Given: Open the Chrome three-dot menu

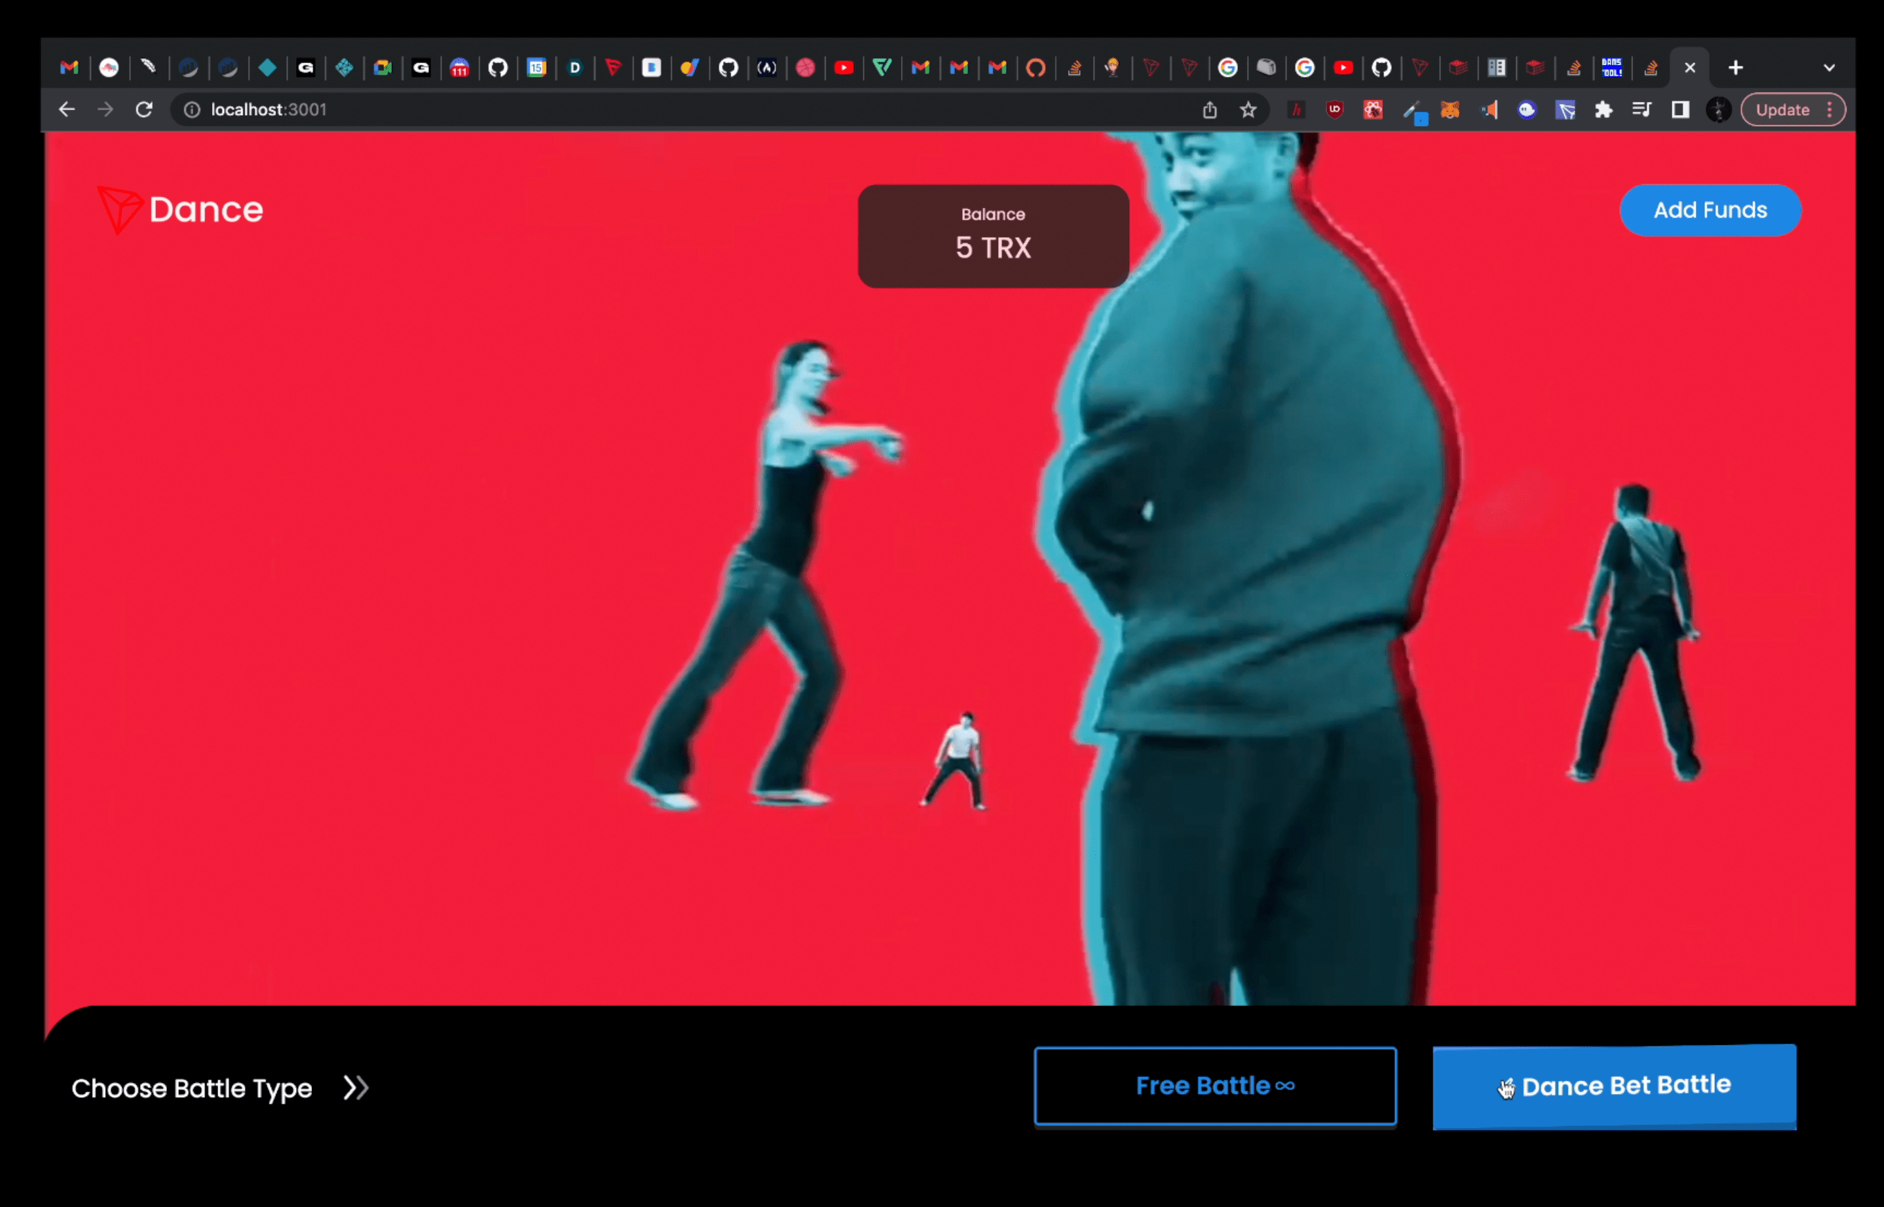Looking at the screenshot, I should click(1830, 109).
